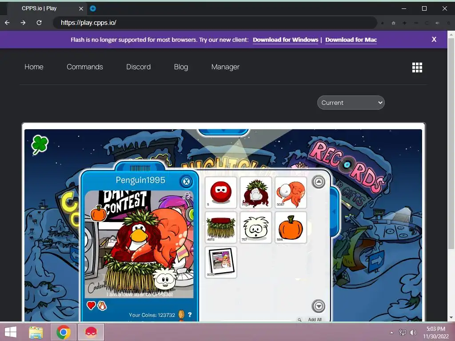Click the browser back arrow
The image size is (455, 341).
click(7, 23)
